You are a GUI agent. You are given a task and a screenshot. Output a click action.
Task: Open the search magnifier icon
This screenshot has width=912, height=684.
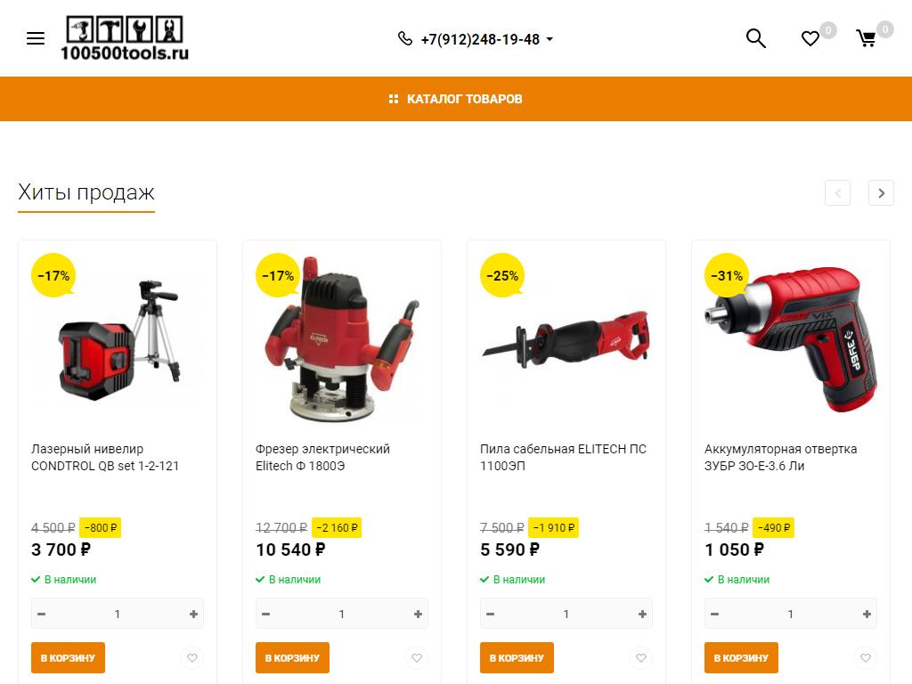click(x=755, y=38)
